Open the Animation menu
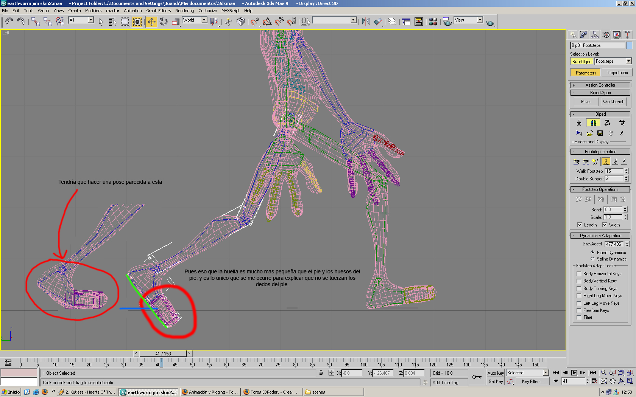This screenshot has width=636, height=397. click(133, 11)
